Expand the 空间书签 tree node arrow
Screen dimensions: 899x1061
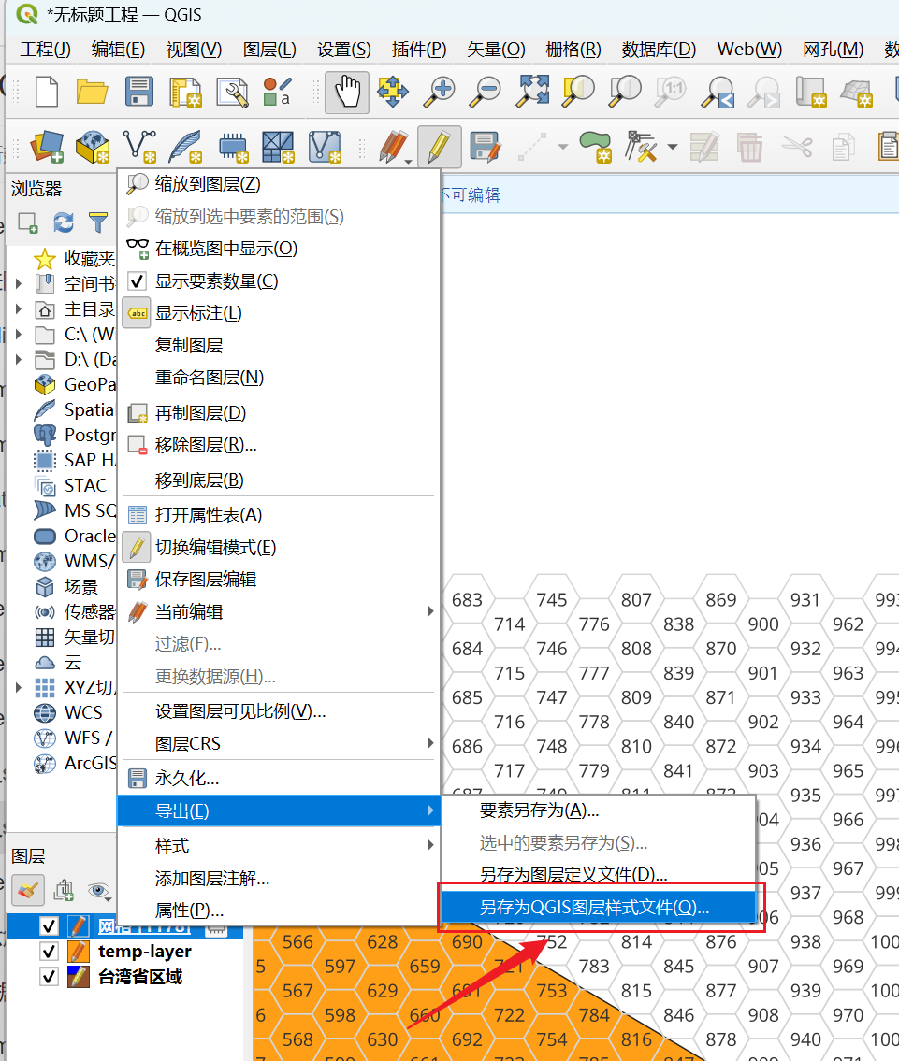[19, 283]
